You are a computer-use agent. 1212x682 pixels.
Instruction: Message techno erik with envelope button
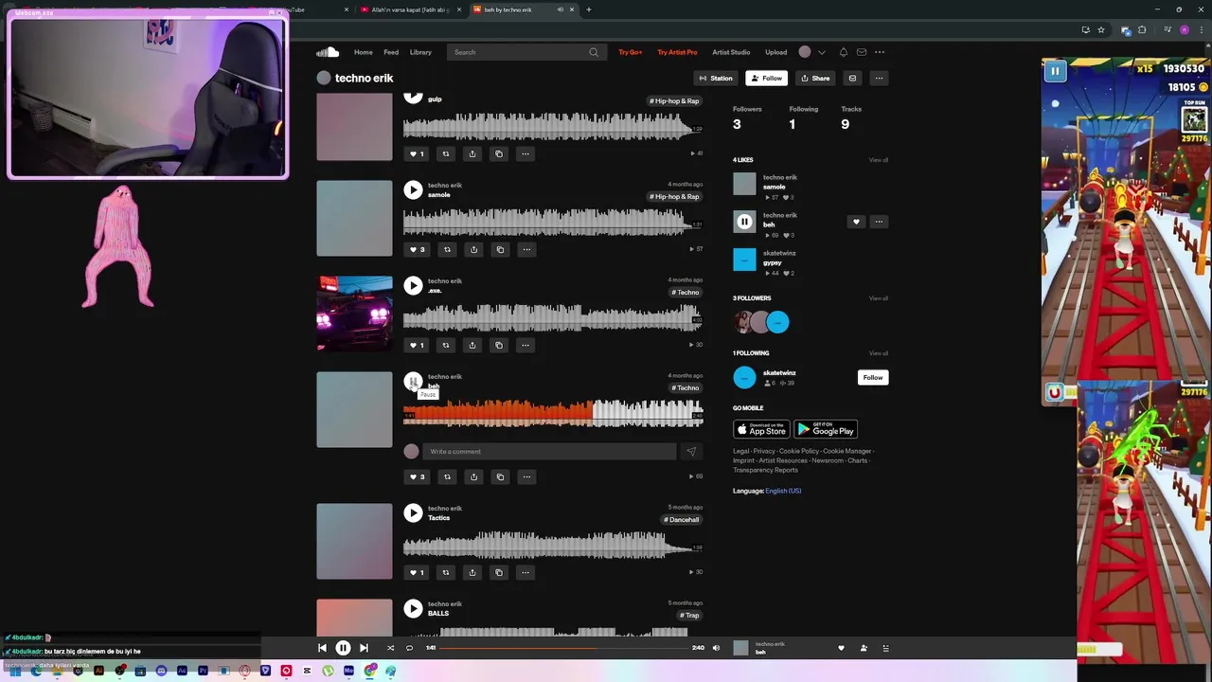pos(852,78)
